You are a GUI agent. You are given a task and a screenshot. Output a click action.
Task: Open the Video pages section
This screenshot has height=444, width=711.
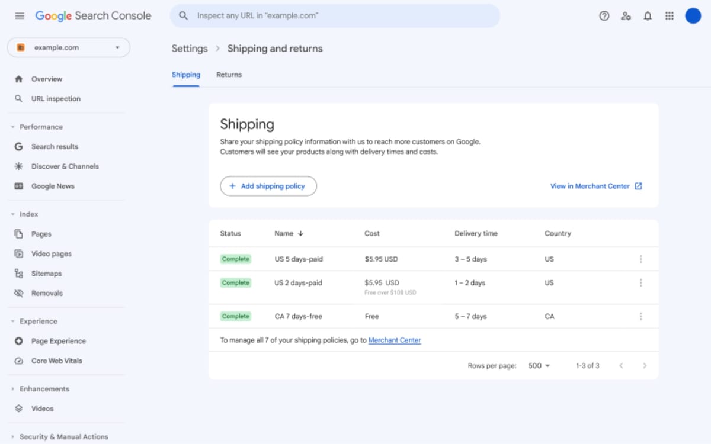tap(51, 253)
